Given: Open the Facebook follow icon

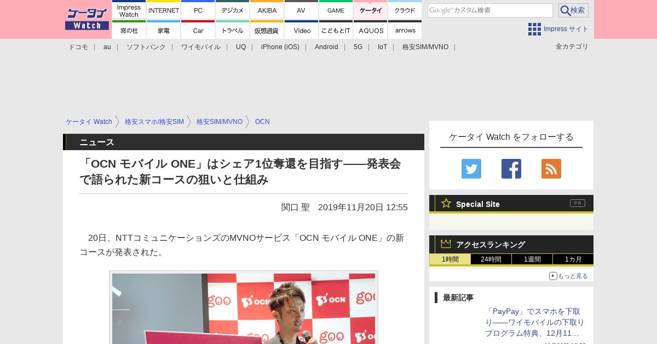Looking at the screenshot, I should pos(511,169).
